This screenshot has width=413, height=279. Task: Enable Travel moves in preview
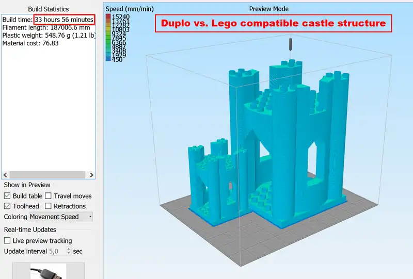[48, 196]
